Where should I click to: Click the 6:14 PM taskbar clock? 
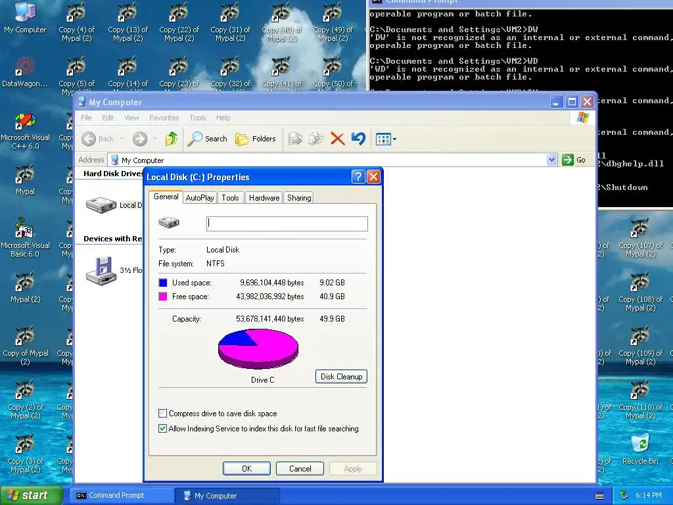(x=648, y=496)
